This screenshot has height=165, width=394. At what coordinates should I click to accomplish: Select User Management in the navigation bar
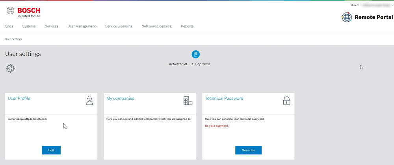[x=82, y=26]
